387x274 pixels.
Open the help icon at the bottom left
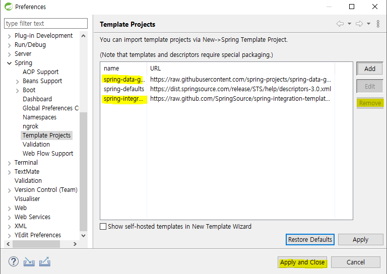[x=14, y=262]
